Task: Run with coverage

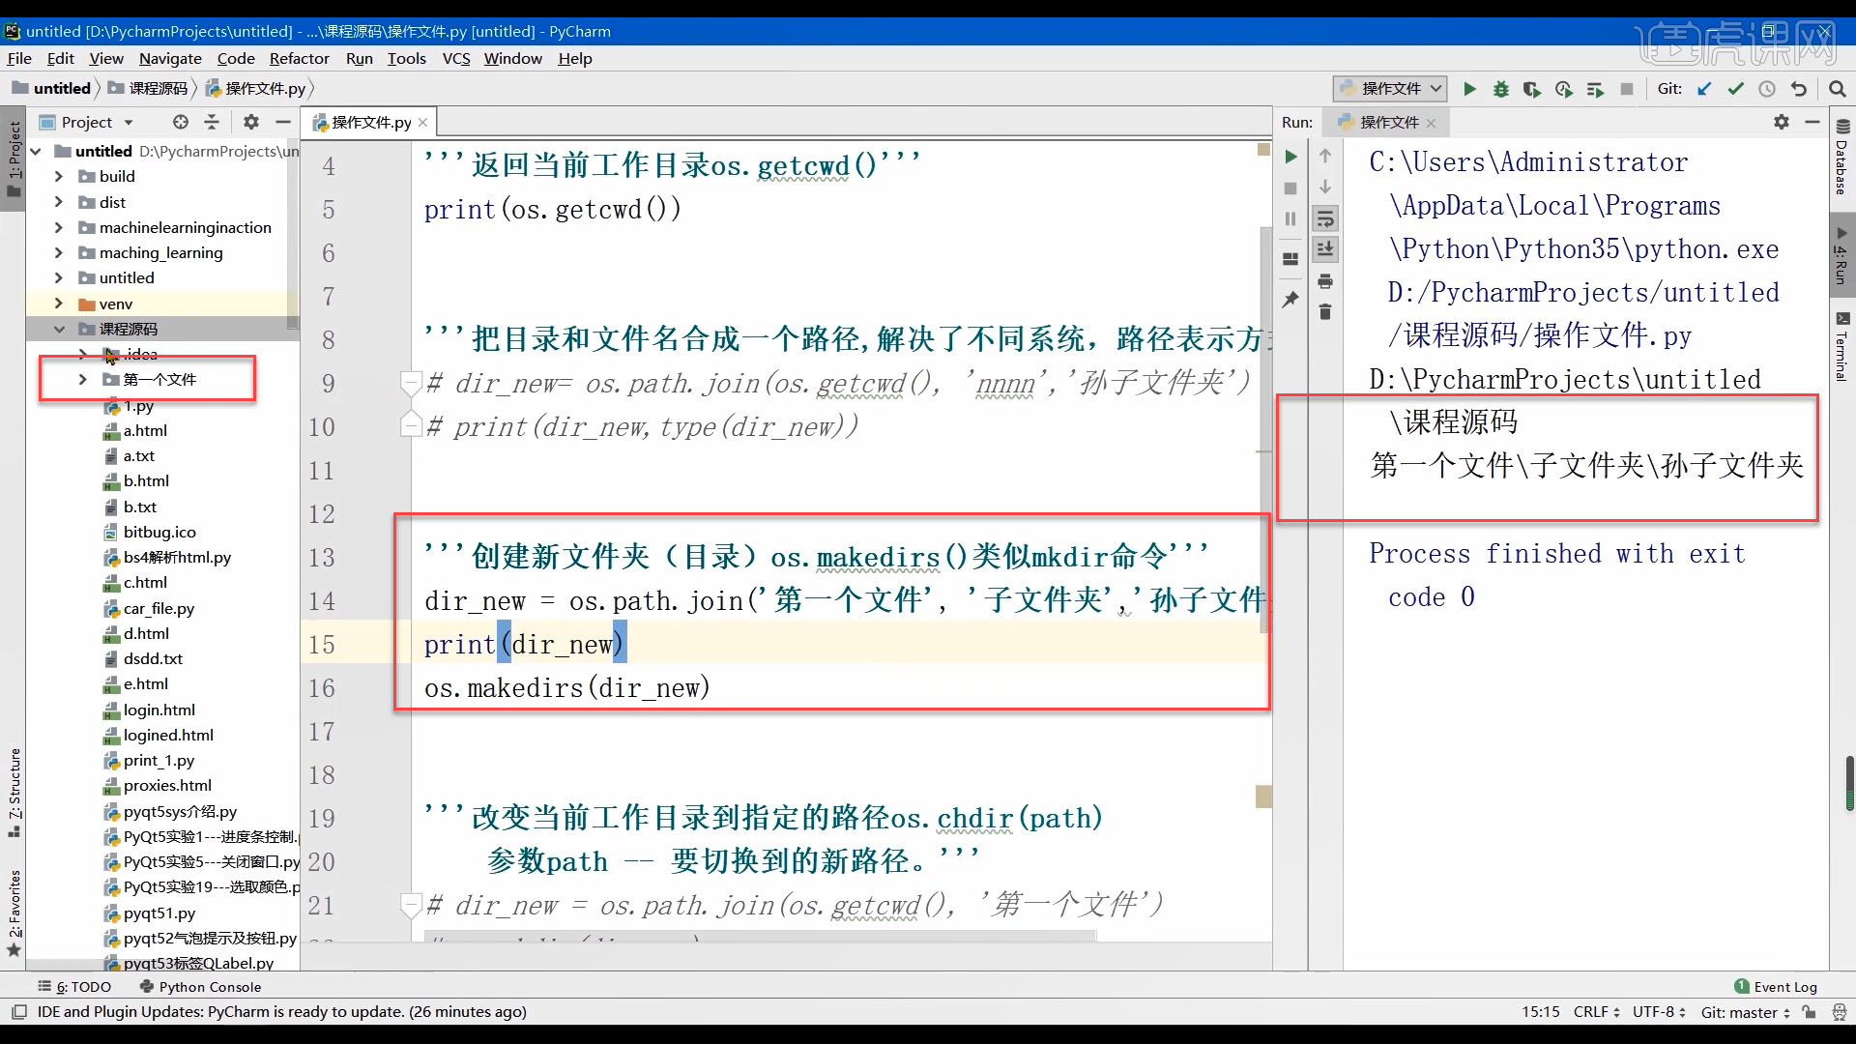Action: coord(1532,89)
